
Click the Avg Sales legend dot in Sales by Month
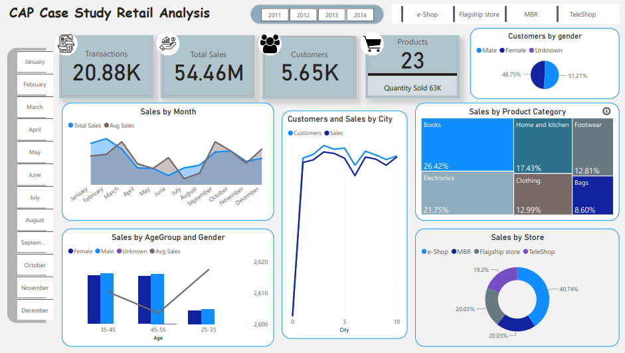click(106, 126)
